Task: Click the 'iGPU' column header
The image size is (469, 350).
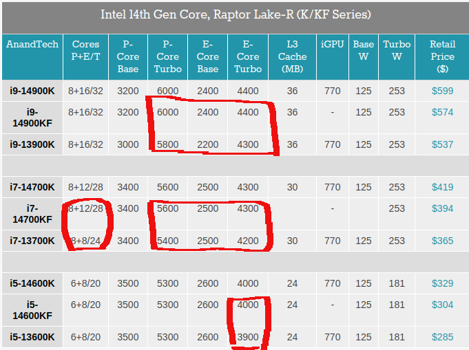Action: tap(333, 57)
